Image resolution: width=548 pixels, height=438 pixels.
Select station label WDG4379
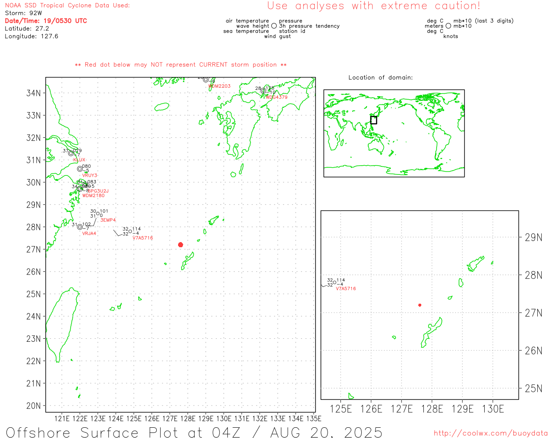[x=277, y=97]
